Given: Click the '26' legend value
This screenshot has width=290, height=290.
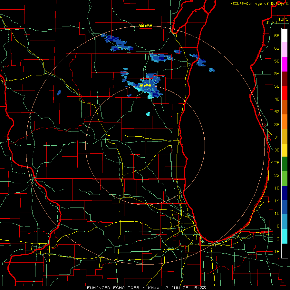Looking at the screenshot, I should (277, 163).
